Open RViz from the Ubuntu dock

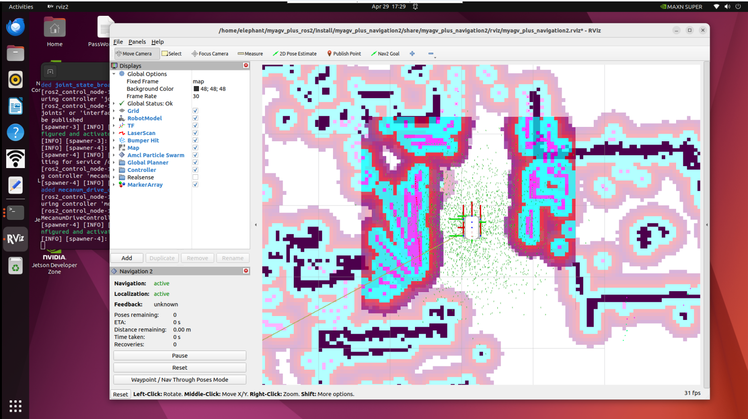15,238
